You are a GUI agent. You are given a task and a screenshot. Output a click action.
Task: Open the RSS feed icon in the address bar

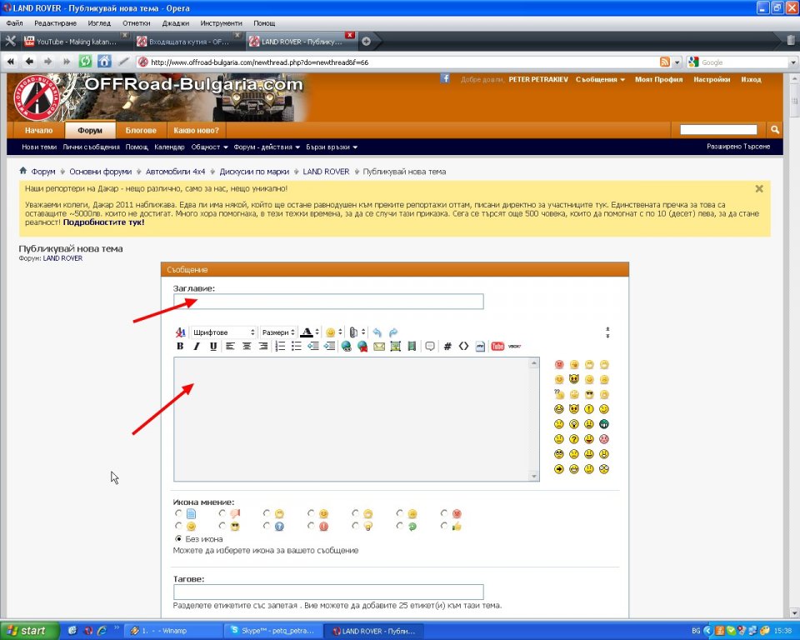[x=665, y=62]
